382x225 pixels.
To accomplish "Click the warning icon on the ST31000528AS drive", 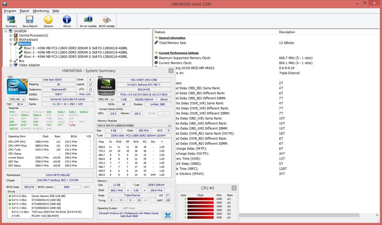I will tap(10, 208).
